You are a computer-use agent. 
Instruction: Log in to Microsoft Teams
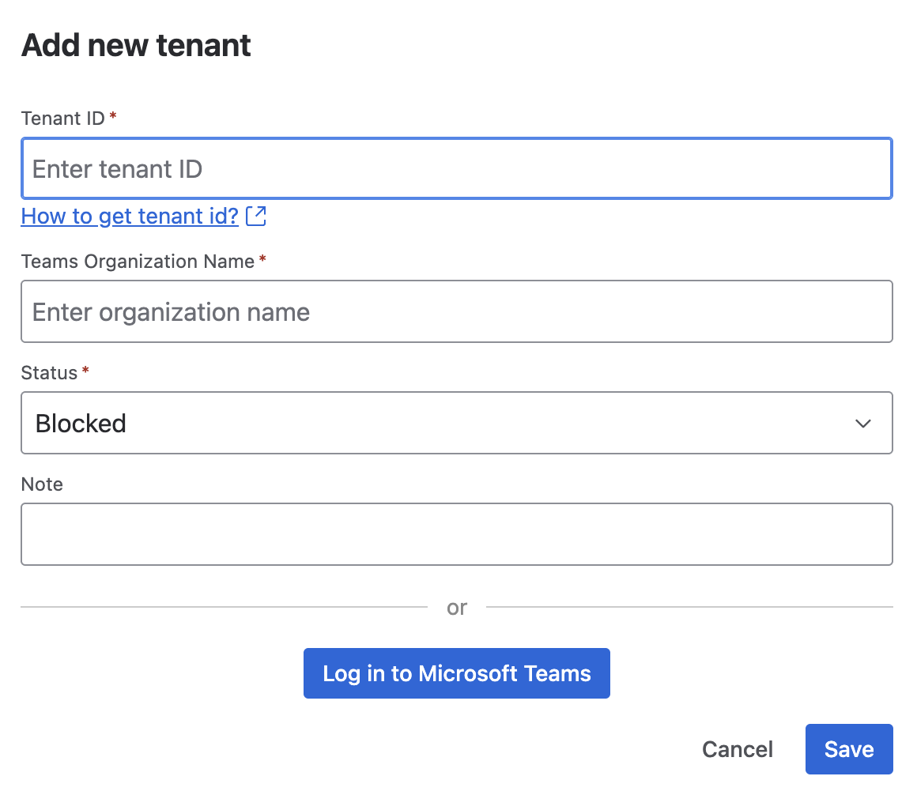pyautogui.click(x=457, y=673)
